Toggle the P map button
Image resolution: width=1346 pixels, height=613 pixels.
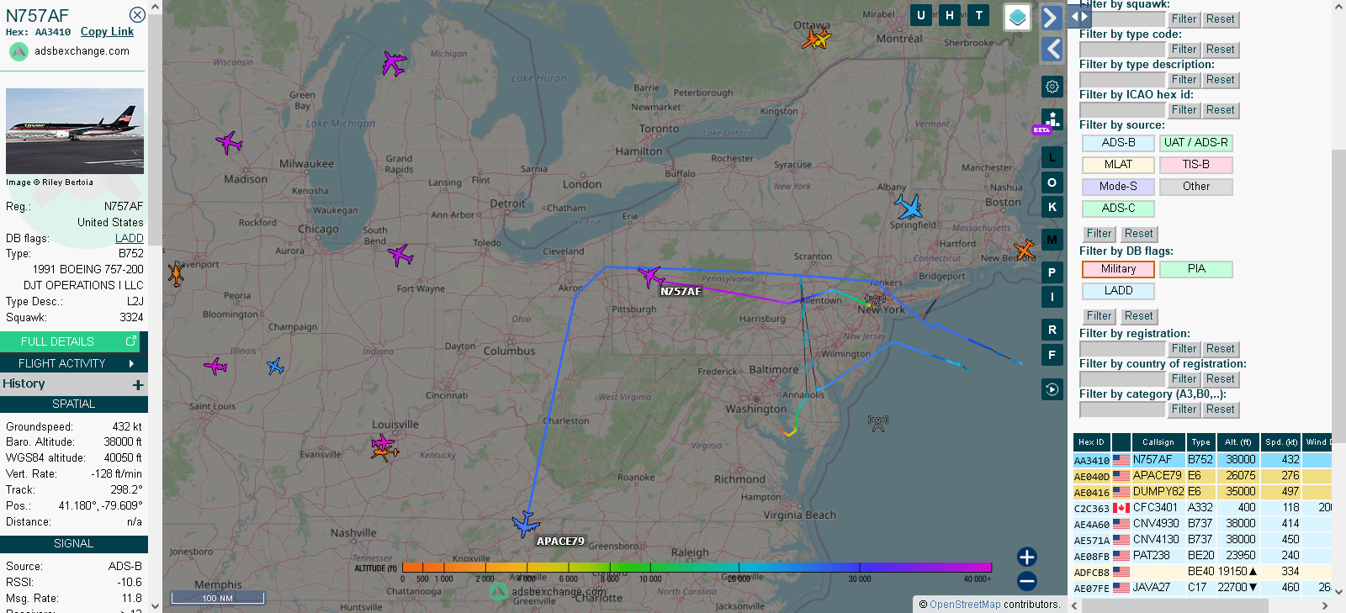(1052, 272)
